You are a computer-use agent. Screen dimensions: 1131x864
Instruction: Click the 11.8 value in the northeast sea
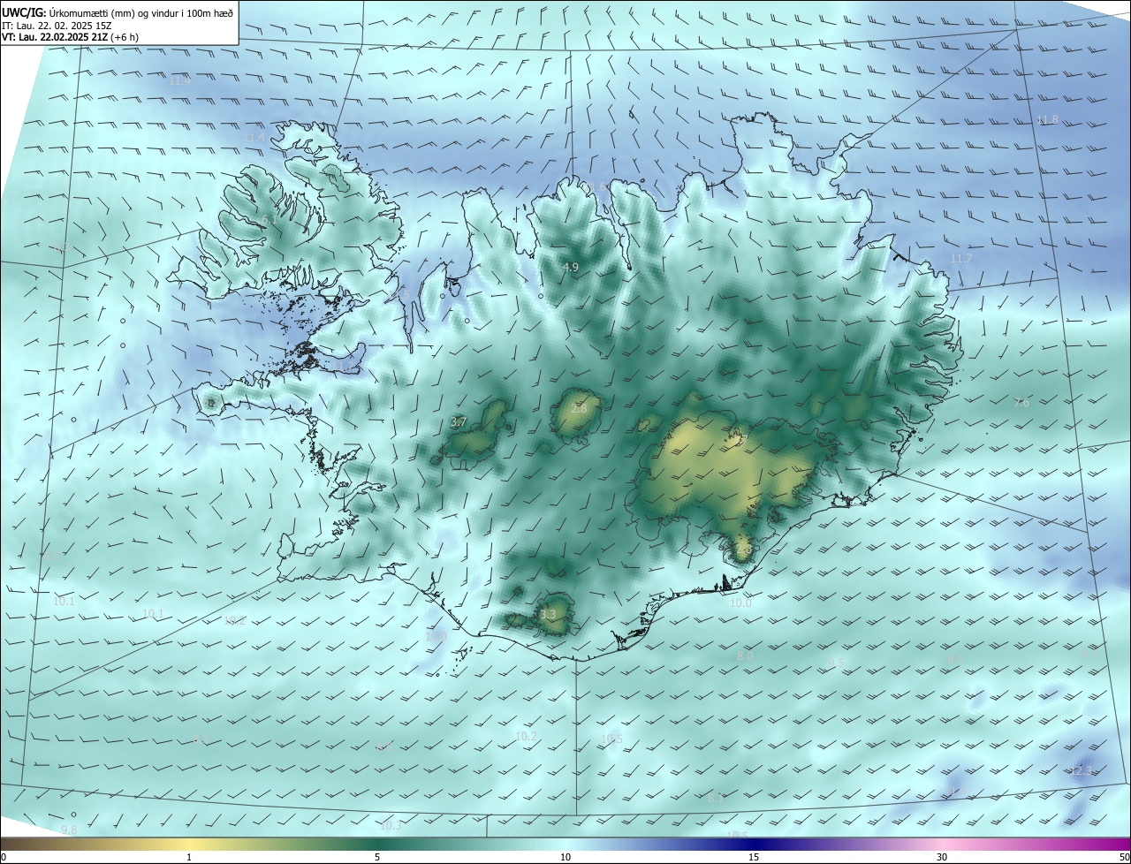coord(1047,119)
